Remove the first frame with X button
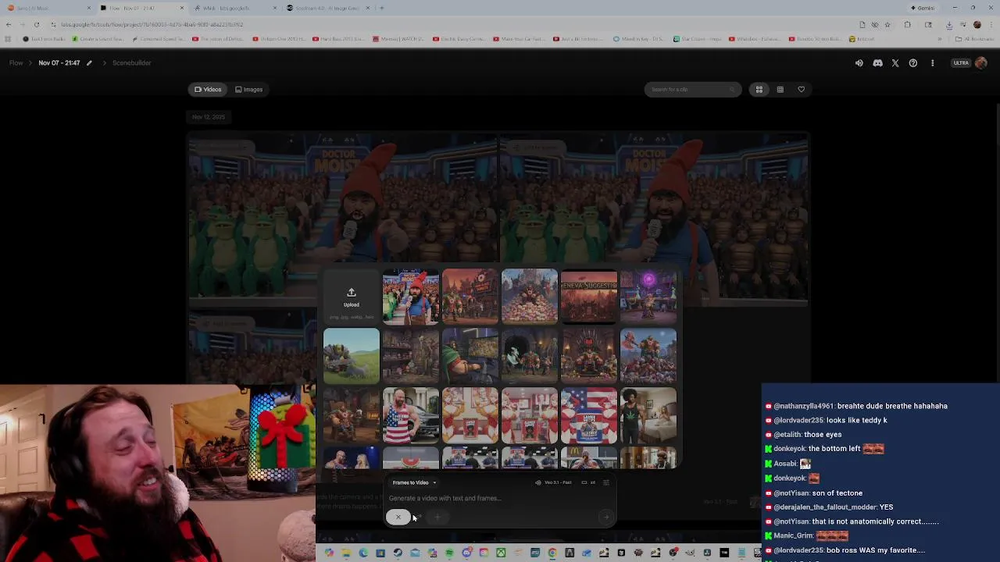The height and width of the screenshot is (562, 1000). pyautogui.click(x=398, y=517)
